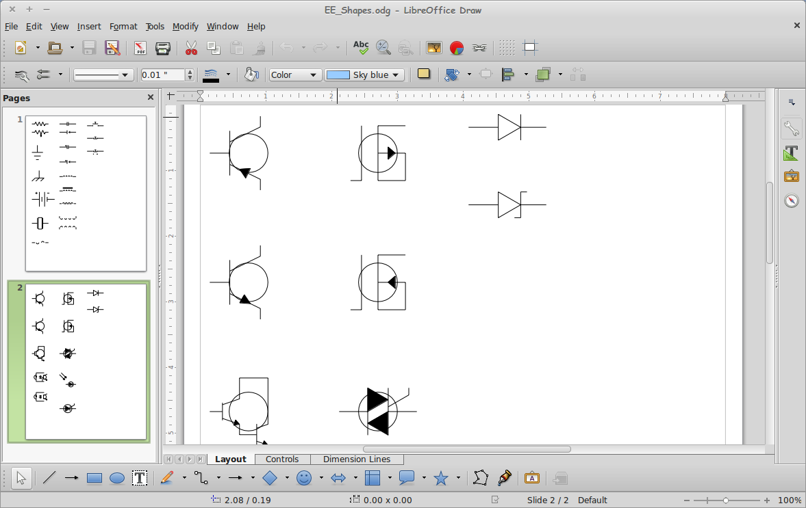The width and height of the screenshot is (806, 508).
Task: Open the Sky blue fill color dropdown
Action: click(364, 75)
